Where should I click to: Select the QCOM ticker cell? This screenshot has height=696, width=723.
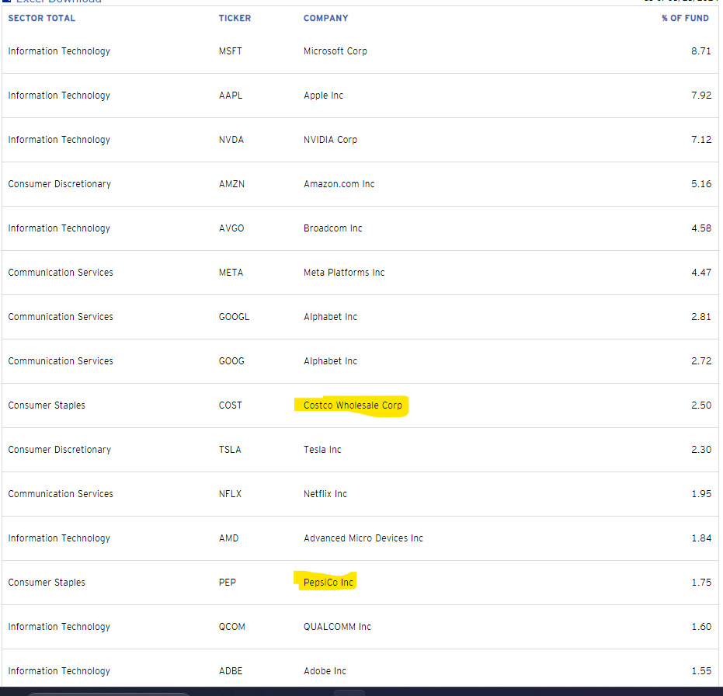coord(232,627)
